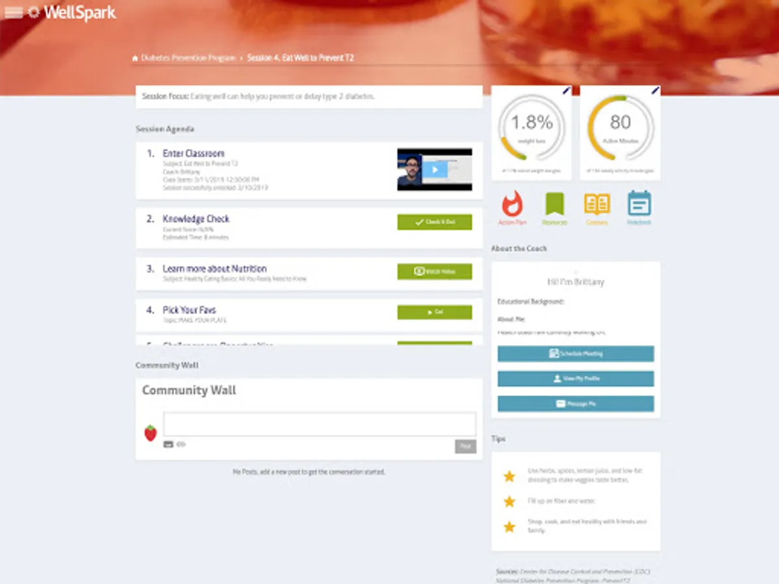Open the Contacts book icon
779x584 pixels.
click(x=597, y=204)
